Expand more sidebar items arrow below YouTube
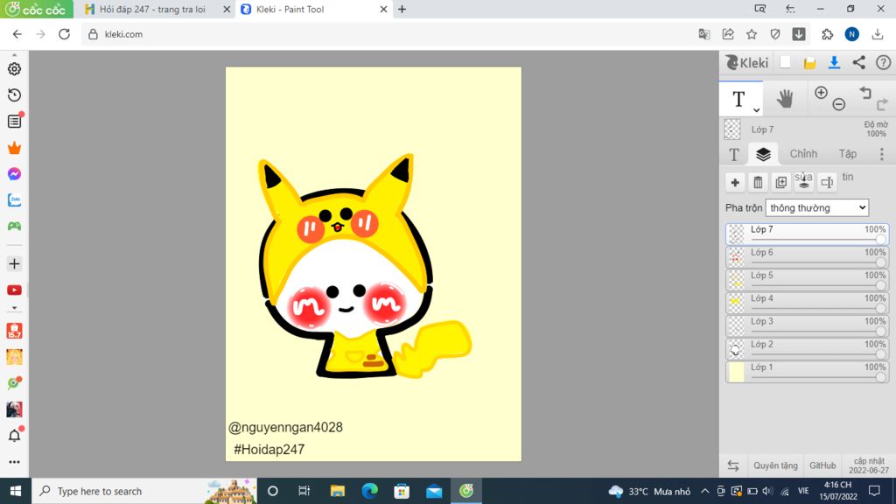 point(14,308)
